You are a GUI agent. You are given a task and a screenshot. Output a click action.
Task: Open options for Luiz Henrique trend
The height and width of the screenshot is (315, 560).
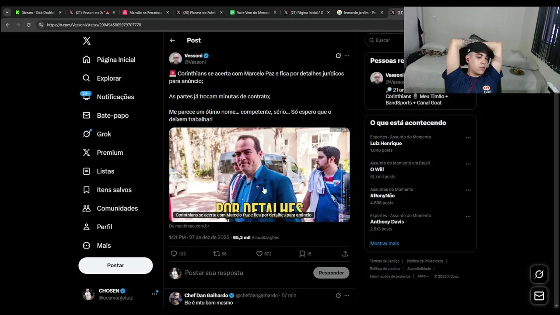click(468, 138)
